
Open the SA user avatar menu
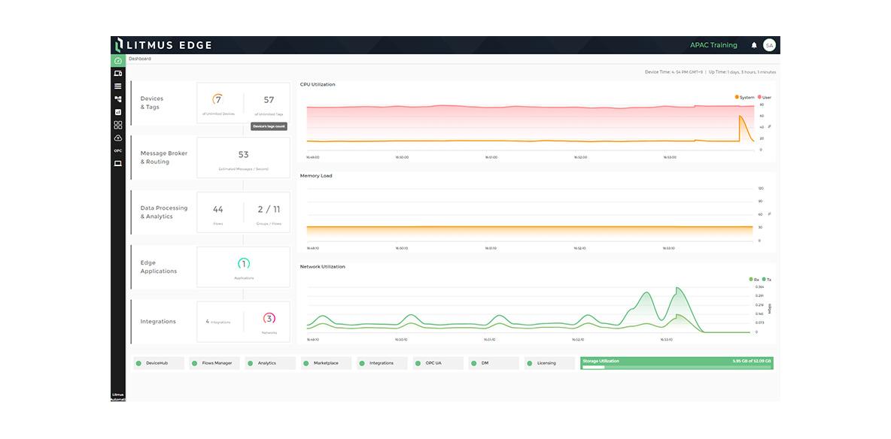tap(769, 45)
